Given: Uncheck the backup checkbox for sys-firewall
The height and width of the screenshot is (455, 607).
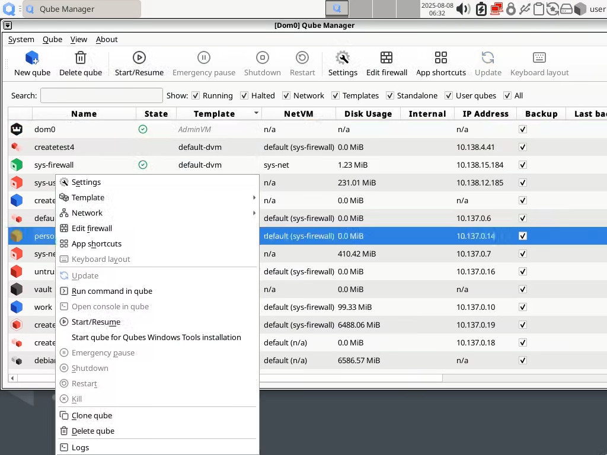Looking at the screenshot, I should point(522,165).
